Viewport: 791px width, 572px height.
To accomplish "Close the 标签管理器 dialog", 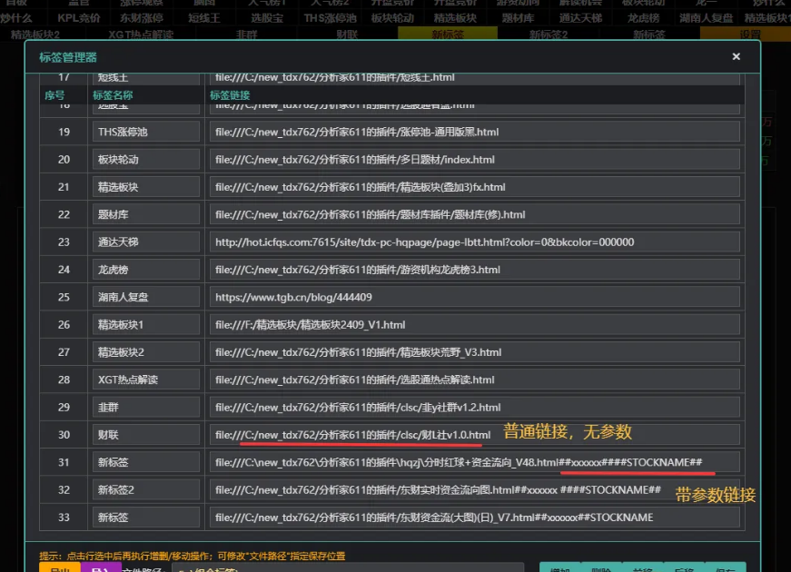I will 736,56.
